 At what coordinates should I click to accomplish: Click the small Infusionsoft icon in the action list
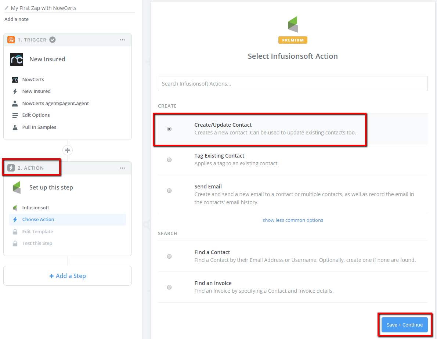tap(15, 208)
